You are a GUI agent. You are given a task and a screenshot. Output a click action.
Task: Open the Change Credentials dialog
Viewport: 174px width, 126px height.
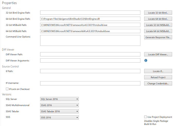click(x=158, y=83)
